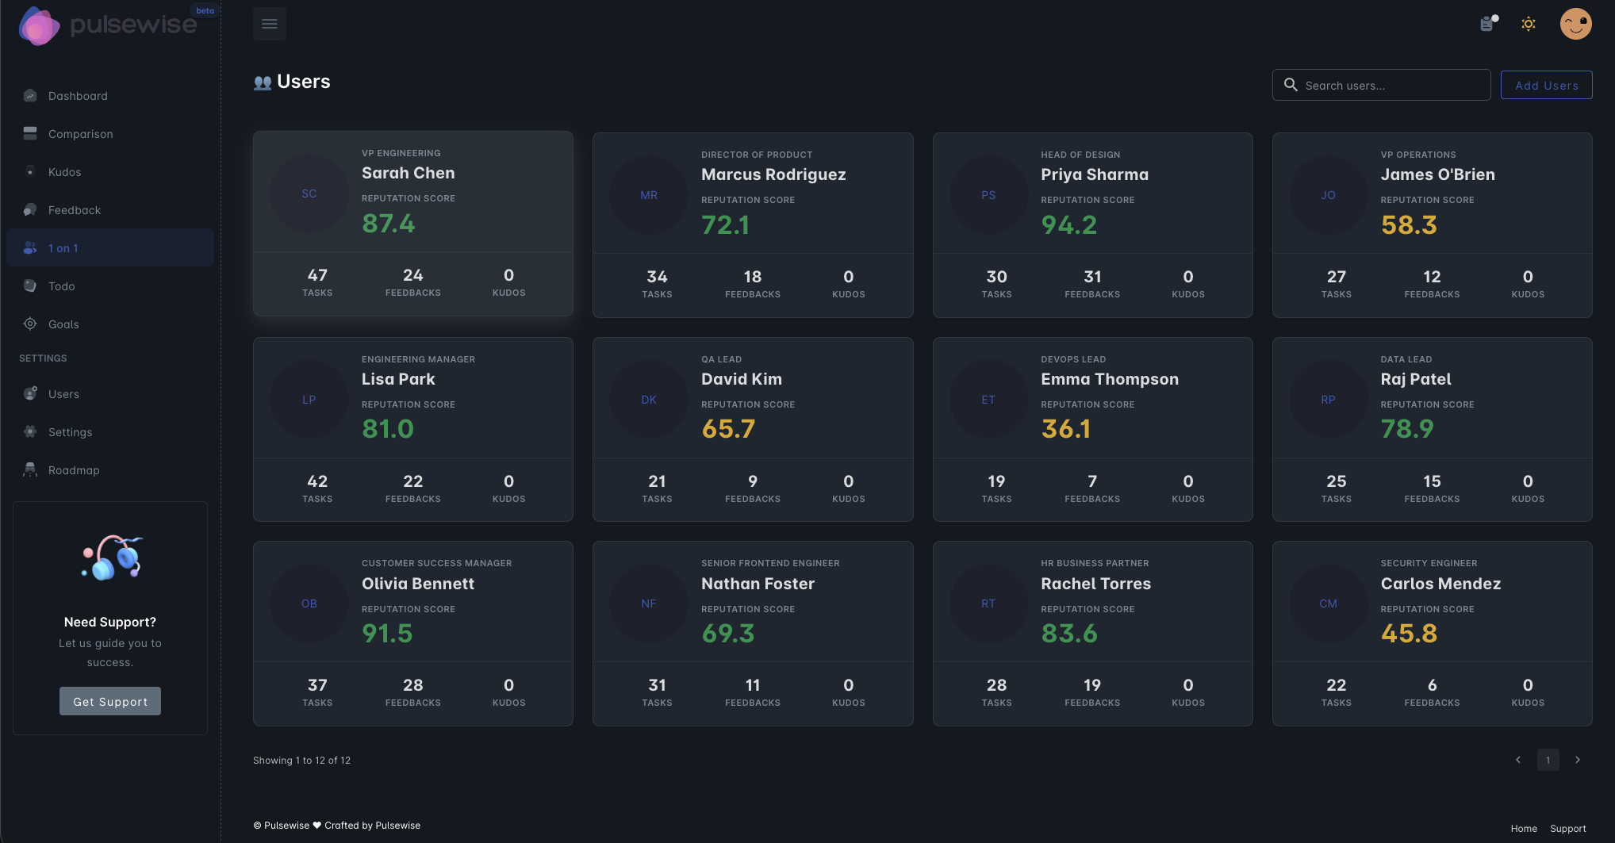Open the Support link in the footer
This screenshot has width=1615, height=843.
[x=1568, y=828]
